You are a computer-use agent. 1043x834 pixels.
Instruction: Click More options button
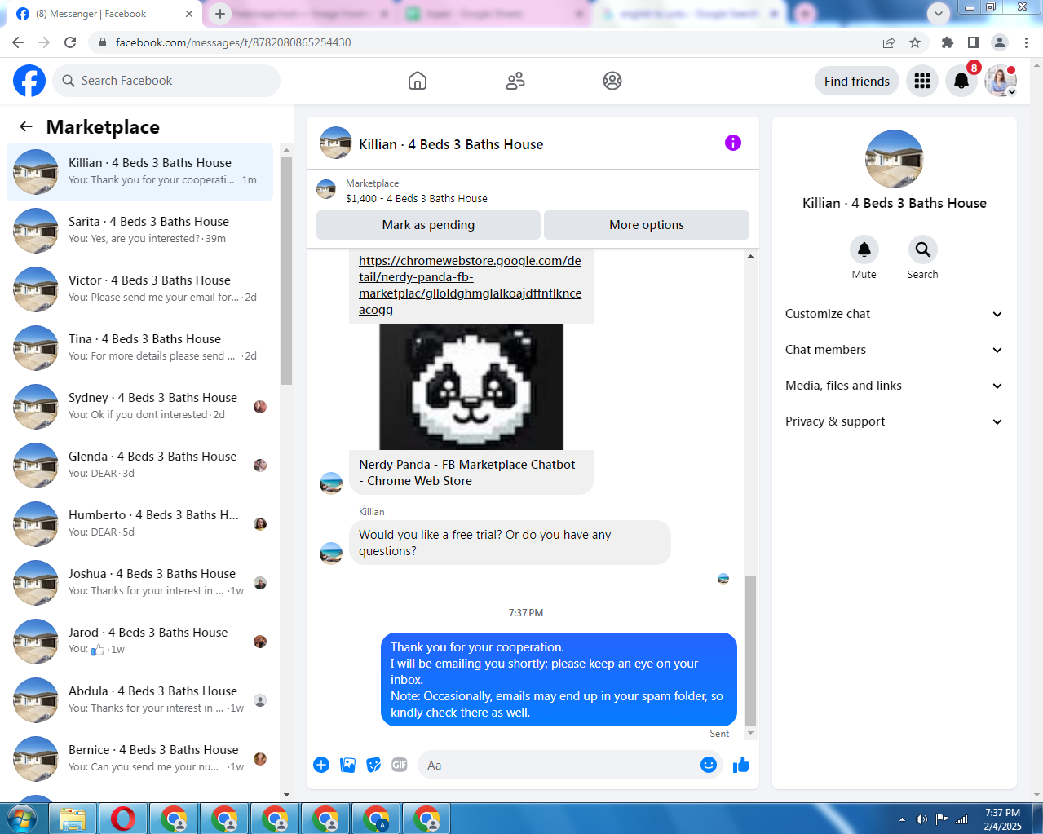pyautogui.click(x=647, y=225)
